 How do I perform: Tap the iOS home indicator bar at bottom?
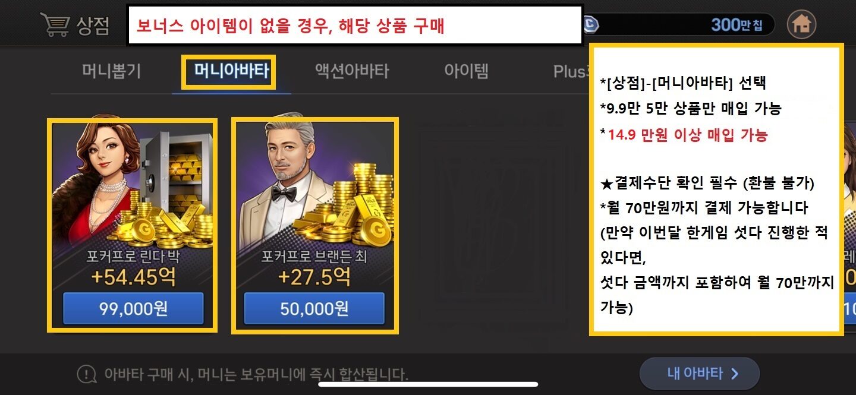pos(428,384)
